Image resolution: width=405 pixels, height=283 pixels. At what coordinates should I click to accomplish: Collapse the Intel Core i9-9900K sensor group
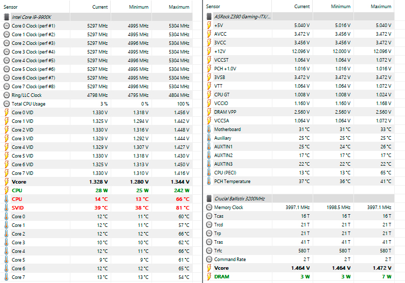(x=6, y=17)
